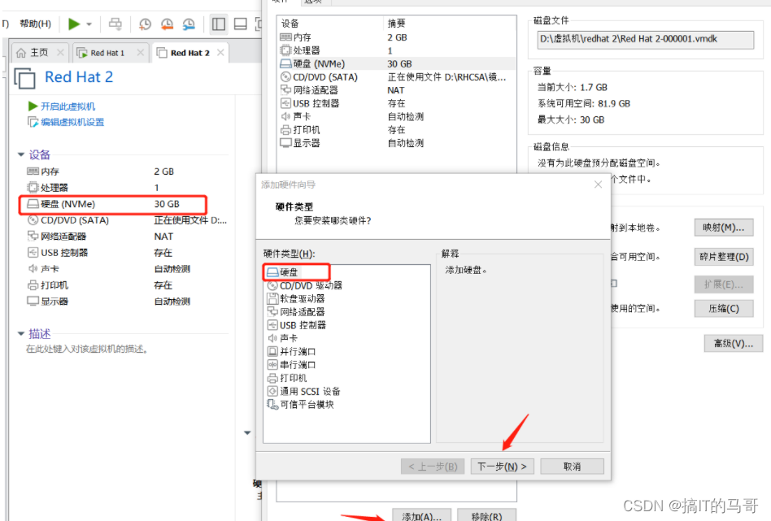Click the send Ctrl+Alt+Del toolbar icon
This screenshot has width=771, height=521.
[115, 24]
